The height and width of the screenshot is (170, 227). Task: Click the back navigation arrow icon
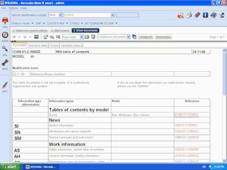pos(14,37)
